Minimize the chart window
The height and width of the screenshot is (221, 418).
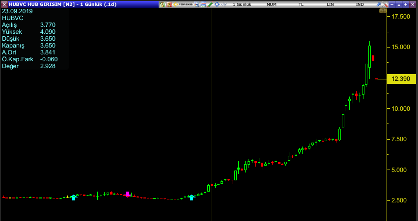point(392,4)
